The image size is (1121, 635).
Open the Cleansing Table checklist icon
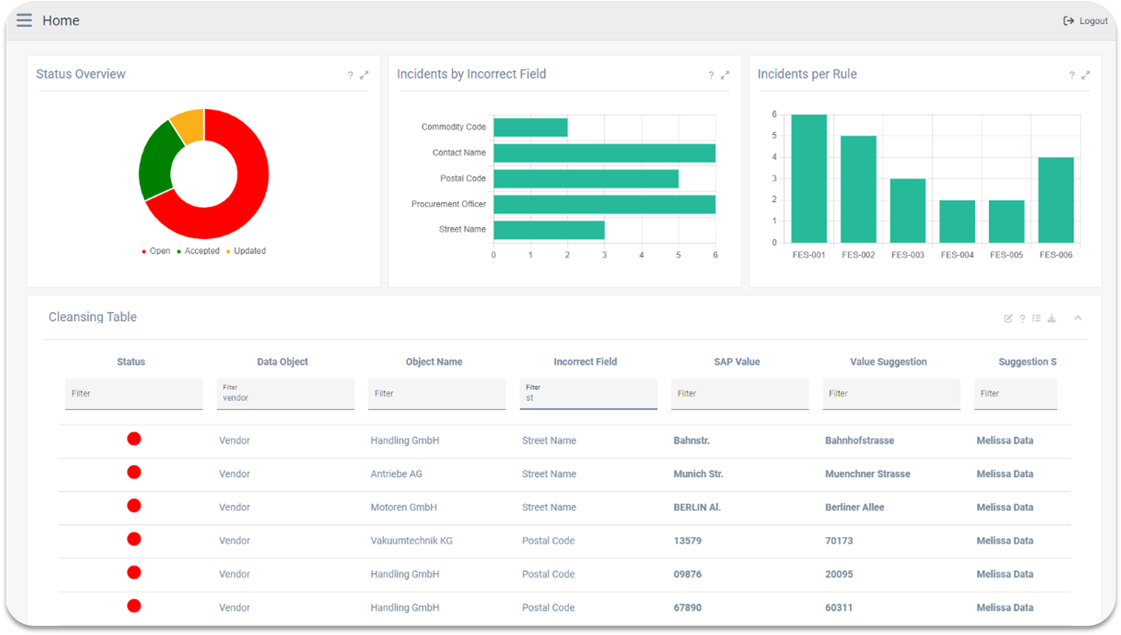tap(1036, 318)
